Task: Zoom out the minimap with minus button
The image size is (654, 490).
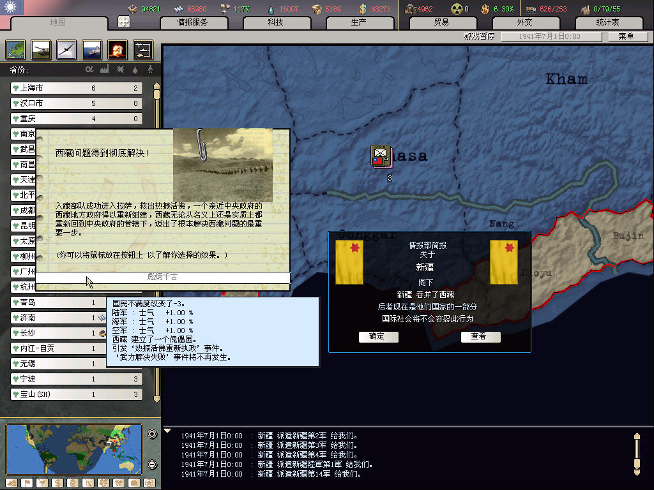Action: 152,464
